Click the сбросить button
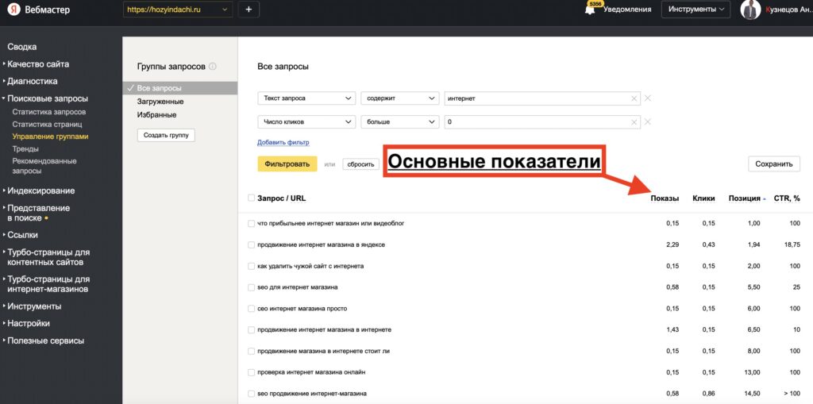This screenshot has width=813, height=404. tap(361, 164)
